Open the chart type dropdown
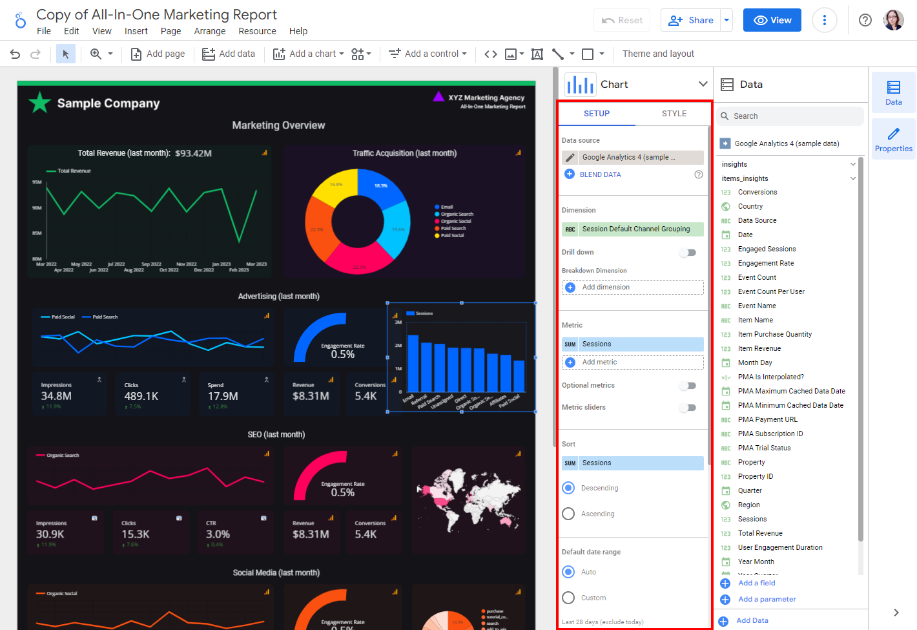Viewport: 917px width, 630px height. tap(703, 83)
